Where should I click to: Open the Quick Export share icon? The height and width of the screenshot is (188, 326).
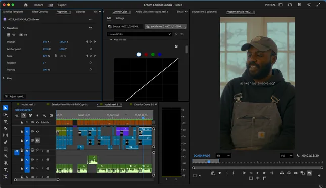[290, 5]
